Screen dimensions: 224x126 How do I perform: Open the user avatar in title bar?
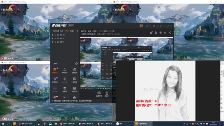coord(141,26)
